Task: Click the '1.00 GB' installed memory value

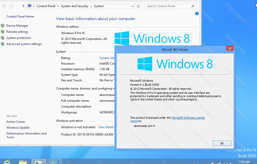Action: (x=104, y=69)
